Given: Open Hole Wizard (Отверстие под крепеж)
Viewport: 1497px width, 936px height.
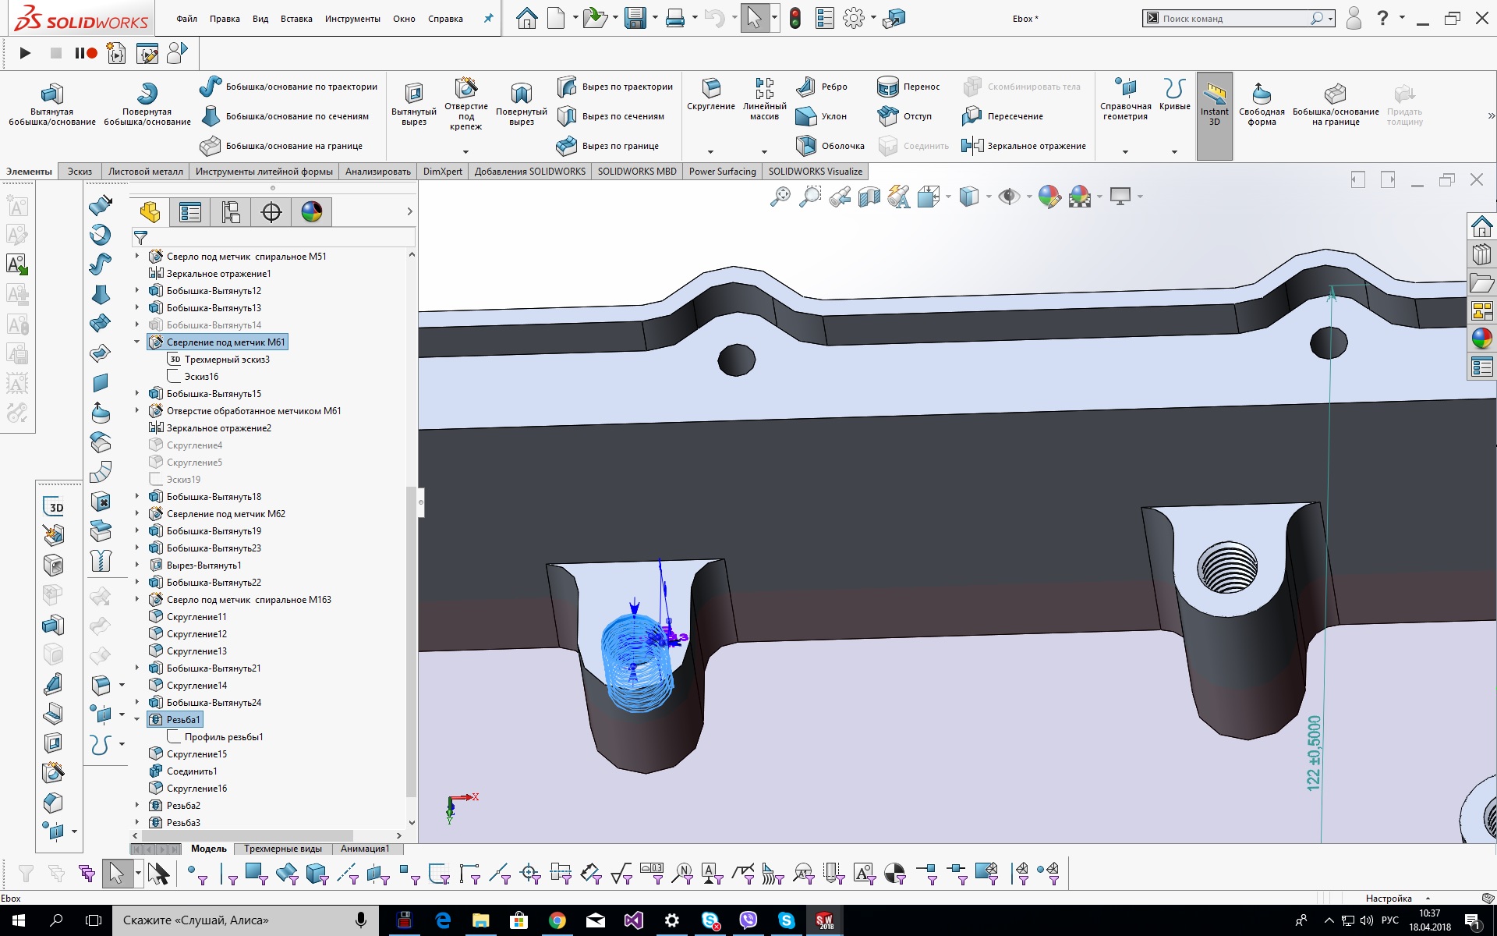Looking at the screenshot, I should [466, 104].
